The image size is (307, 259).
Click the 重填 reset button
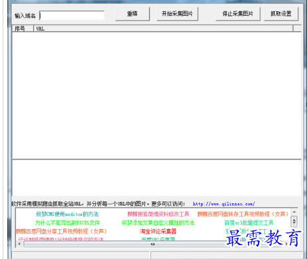click(133, 14)
